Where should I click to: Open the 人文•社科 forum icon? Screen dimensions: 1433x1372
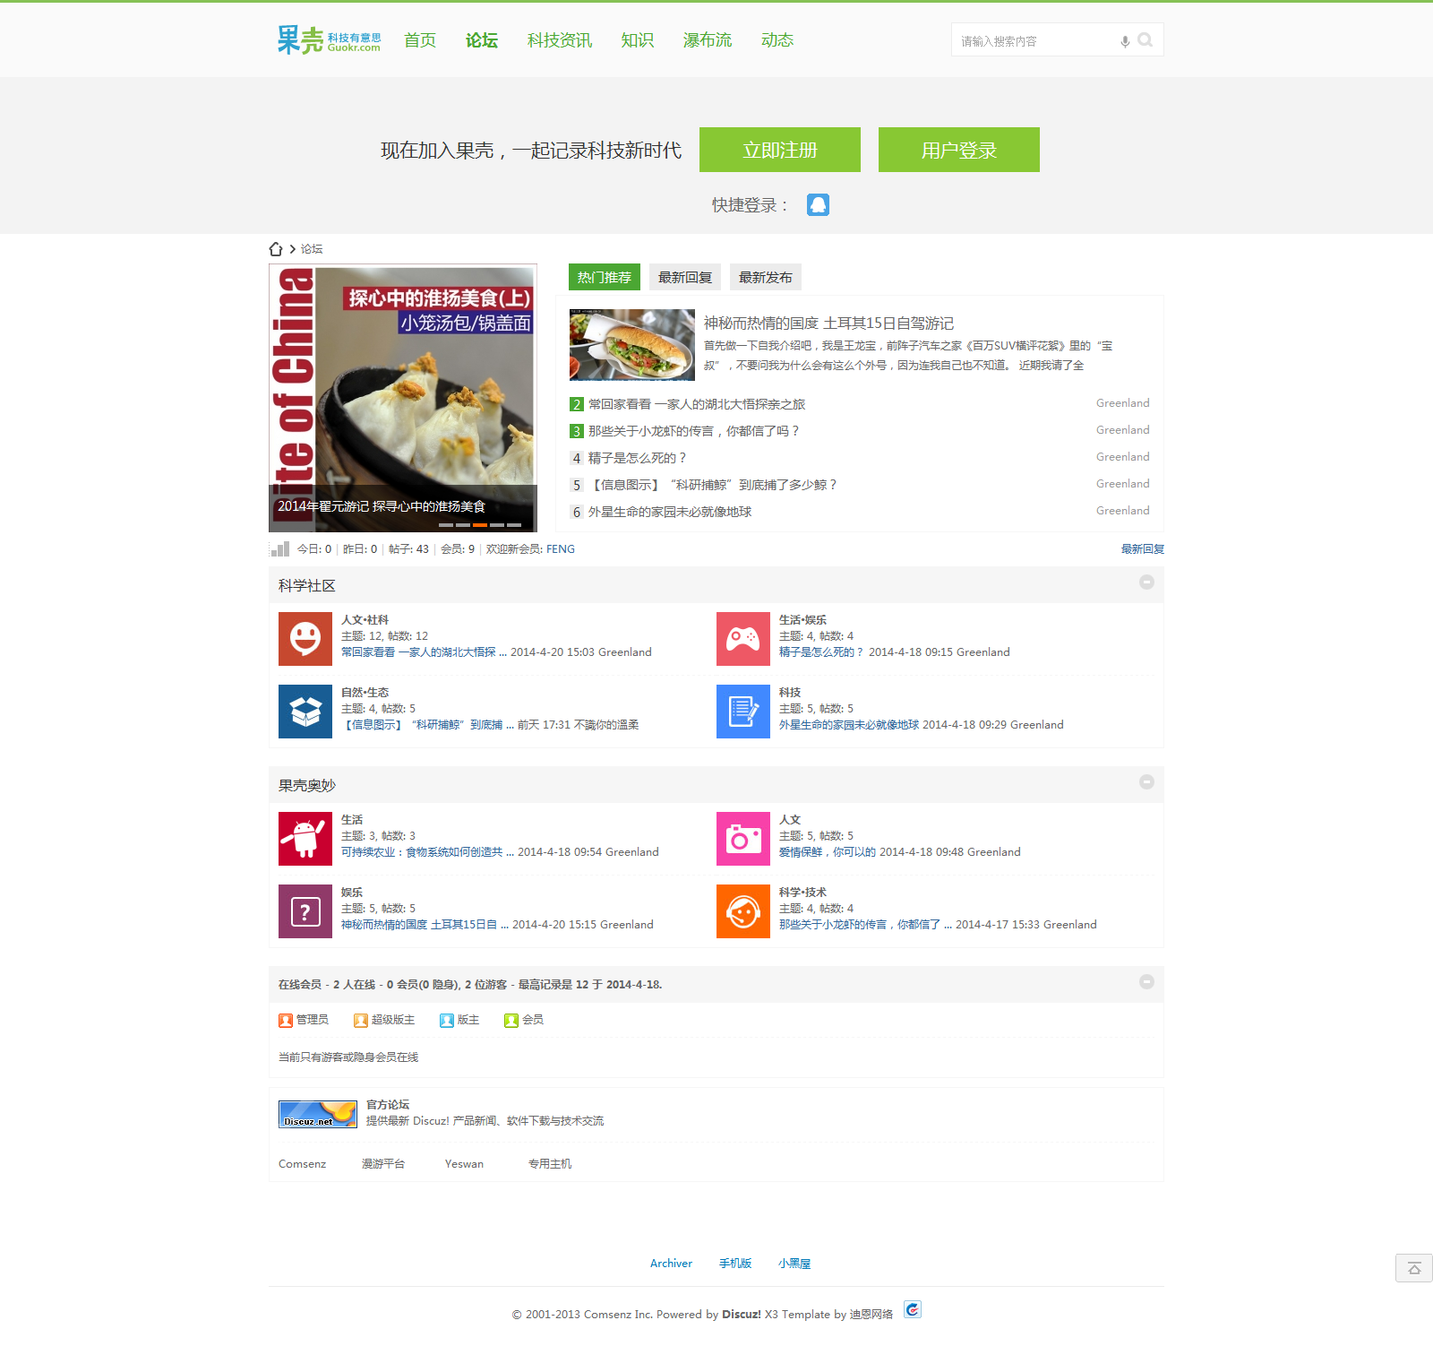305,639
